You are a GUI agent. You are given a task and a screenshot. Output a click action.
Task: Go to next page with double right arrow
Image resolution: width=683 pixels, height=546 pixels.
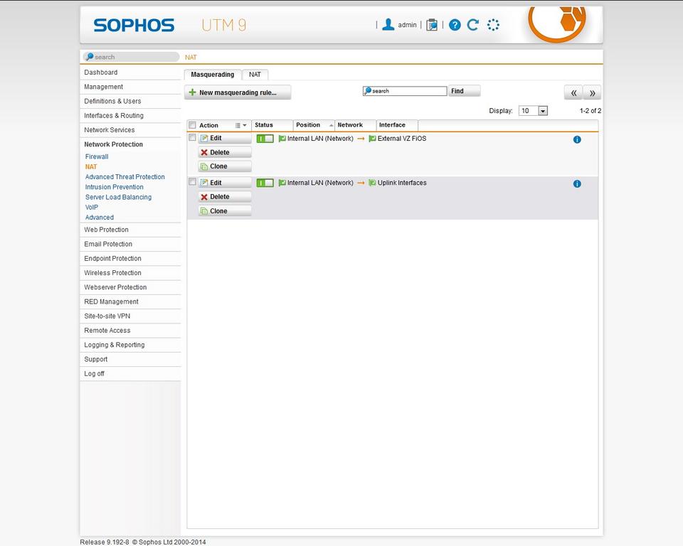click(x=592, y=92)
